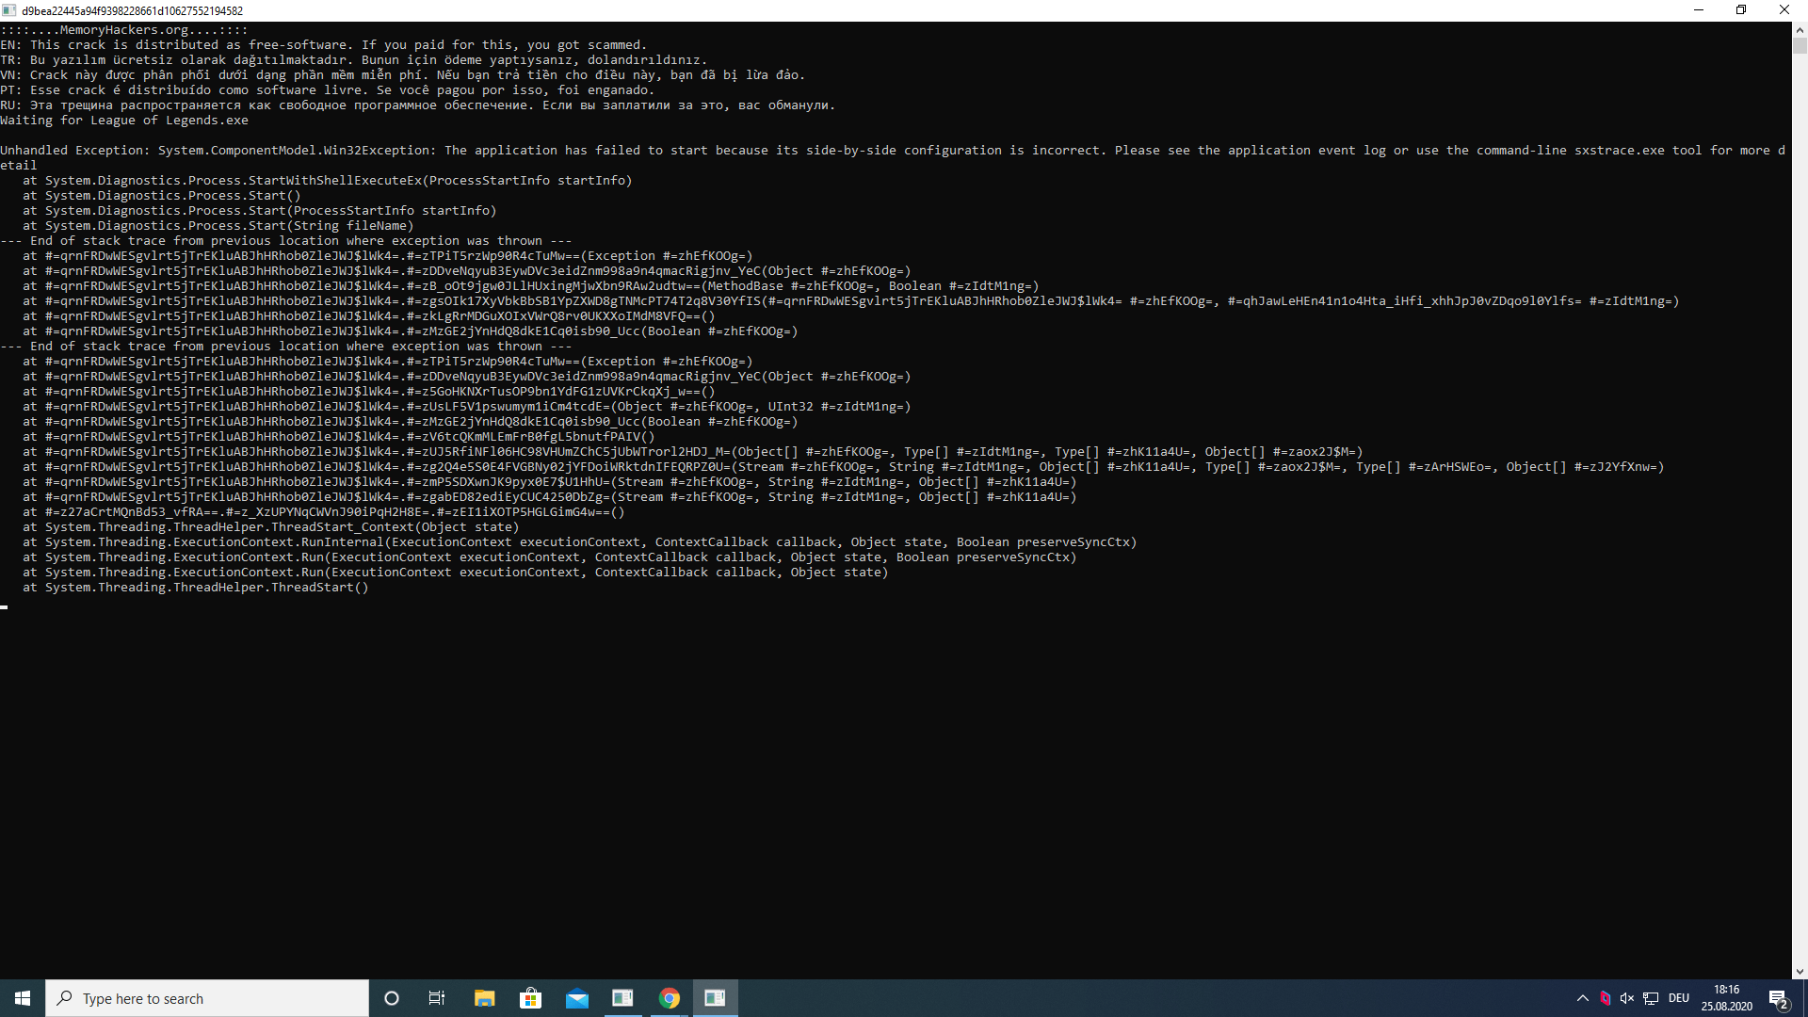Open the Action Center notifications

[x=1779, y=998]
